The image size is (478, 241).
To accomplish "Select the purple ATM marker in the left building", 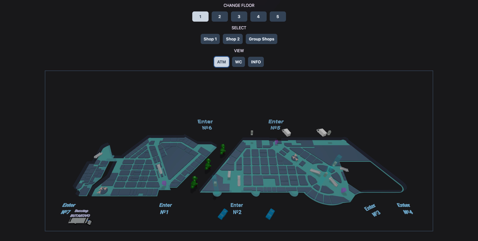I will coord(164,183).
